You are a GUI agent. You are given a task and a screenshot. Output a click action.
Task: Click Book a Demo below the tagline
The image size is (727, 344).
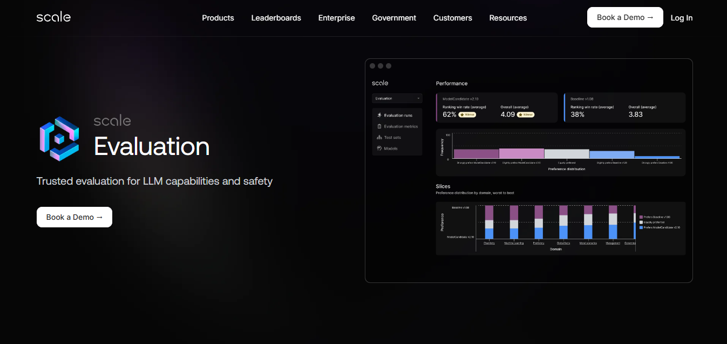coord(74,217)
